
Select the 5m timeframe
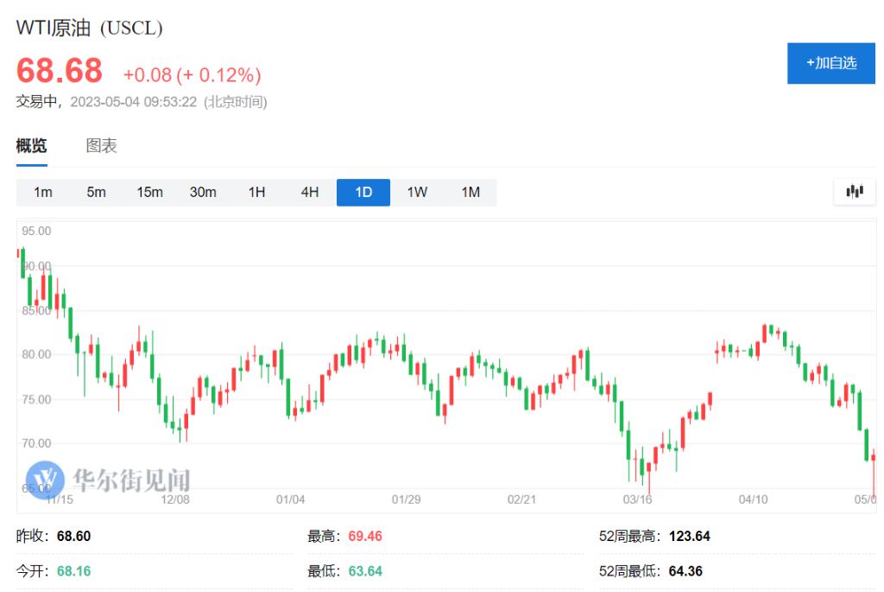(x=96, y=192)
